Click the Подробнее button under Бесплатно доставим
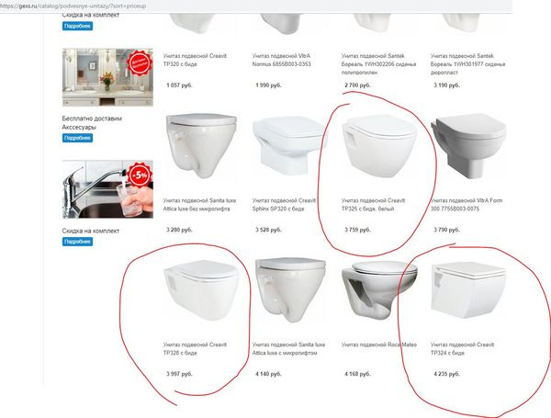551x418 pixels. click(77, 138)
